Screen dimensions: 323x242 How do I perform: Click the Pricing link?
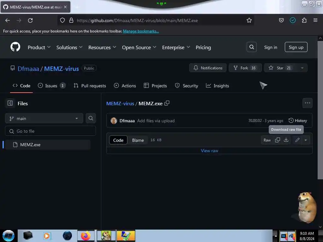[x=203, y=47]
